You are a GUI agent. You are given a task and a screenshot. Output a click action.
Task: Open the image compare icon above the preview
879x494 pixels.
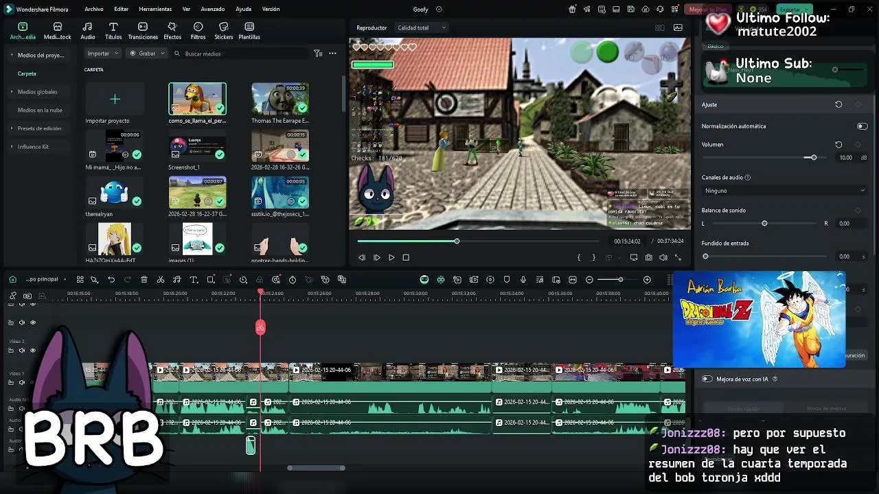tap(678, 27)
